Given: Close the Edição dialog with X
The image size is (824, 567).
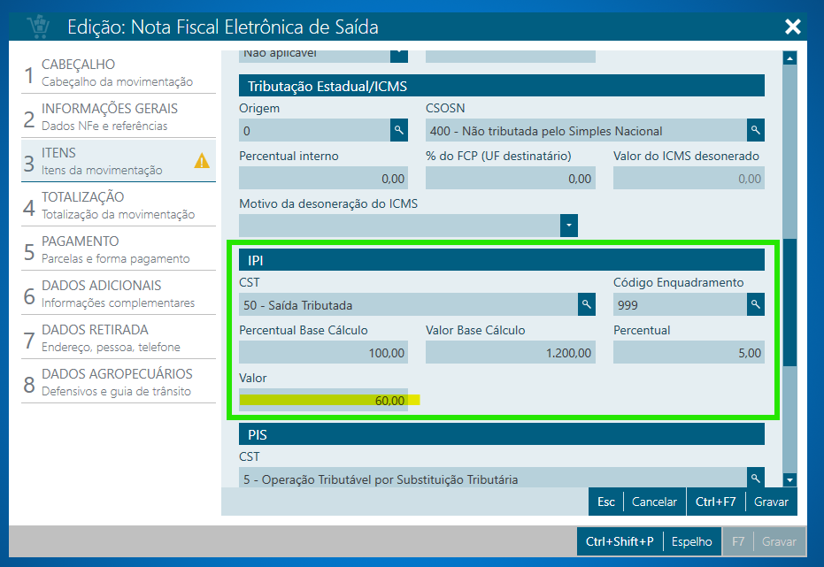Looking at the screenshot, I should coord(792,27).
